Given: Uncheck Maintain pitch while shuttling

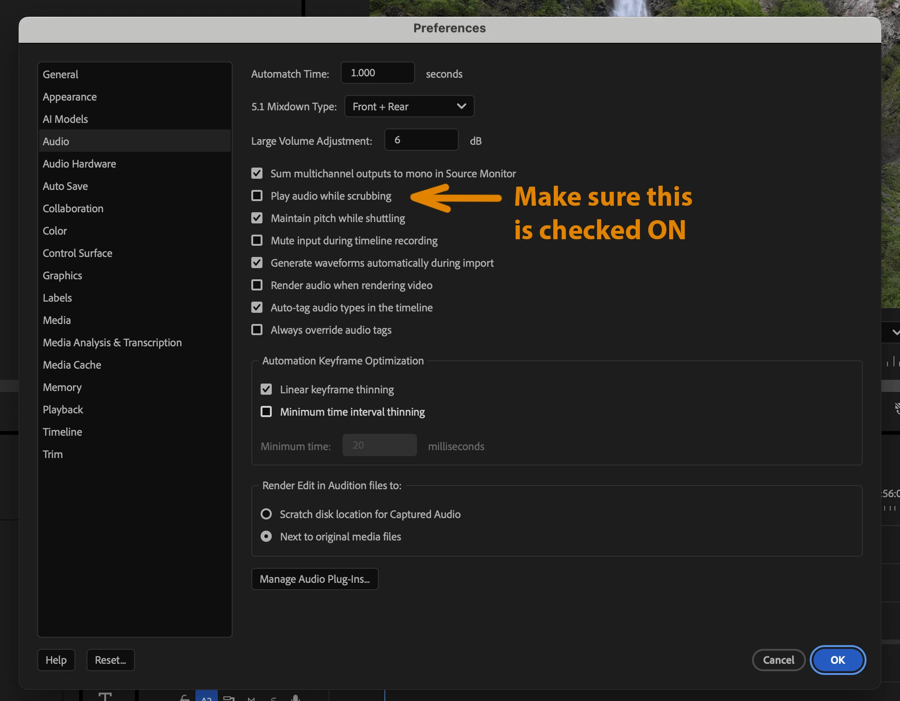Looking at the screenshot, I should click(x=257, y=218).
